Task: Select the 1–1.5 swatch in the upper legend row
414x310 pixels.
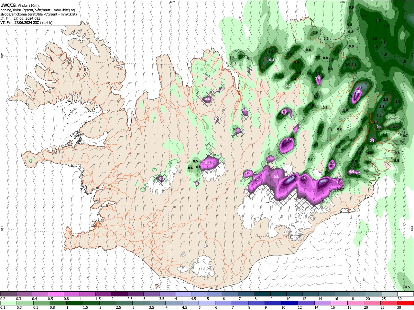Action: point(88,294)
